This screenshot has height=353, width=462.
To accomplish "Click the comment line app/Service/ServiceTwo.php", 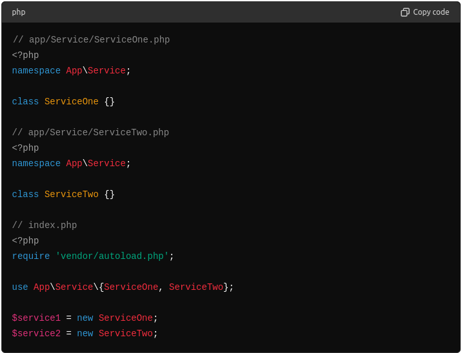I will (90, 133).
